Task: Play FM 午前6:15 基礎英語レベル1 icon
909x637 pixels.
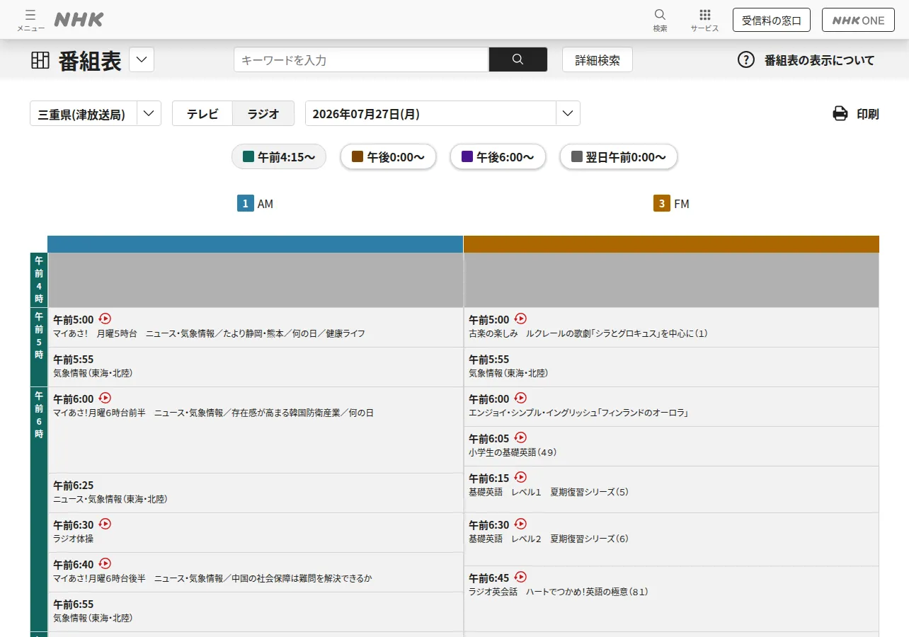Action: [520, 477]
